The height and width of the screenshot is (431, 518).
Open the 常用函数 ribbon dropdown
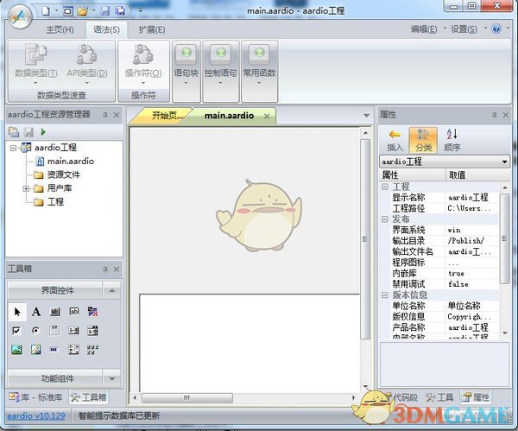click(259, 71)
